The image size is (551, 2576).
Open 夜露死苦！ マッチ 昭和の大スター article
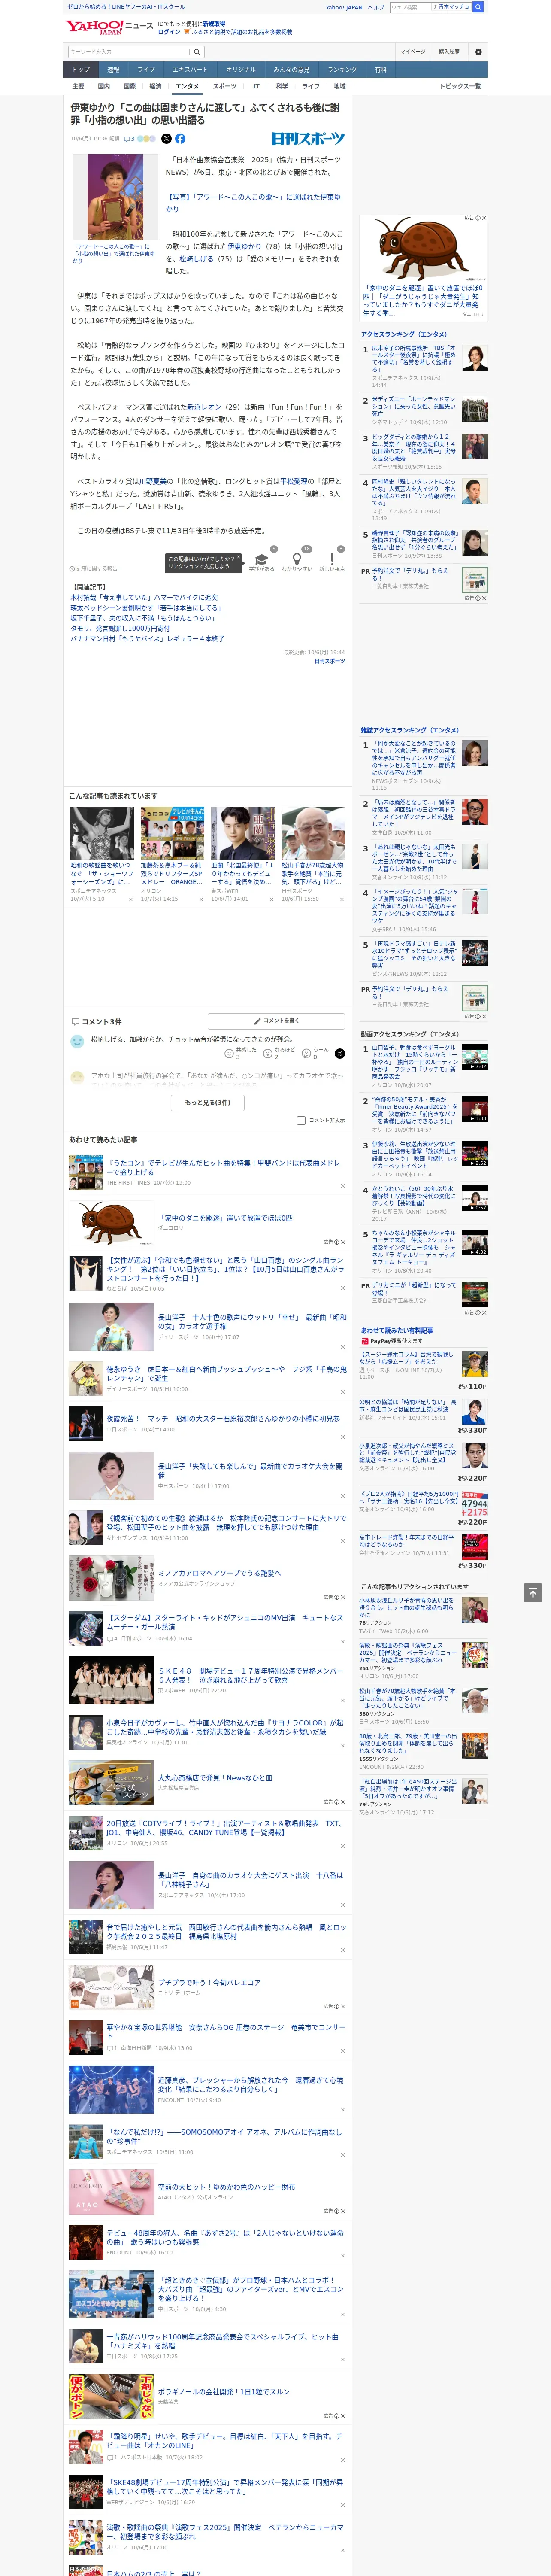click(224, 1418)
